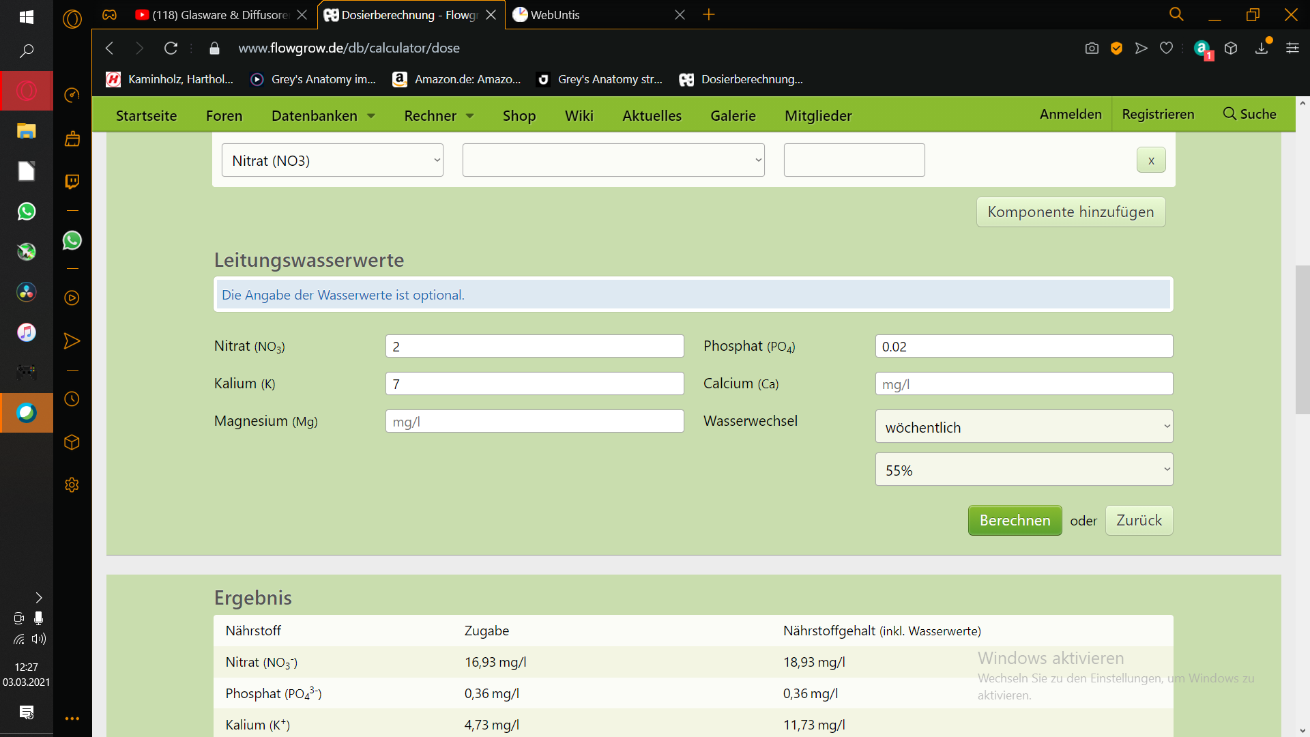The width and height of the screenshot is (1310, 737).
Task: Click the snapshot camera icon in address bar
Action: click(x=1092, y=48)
